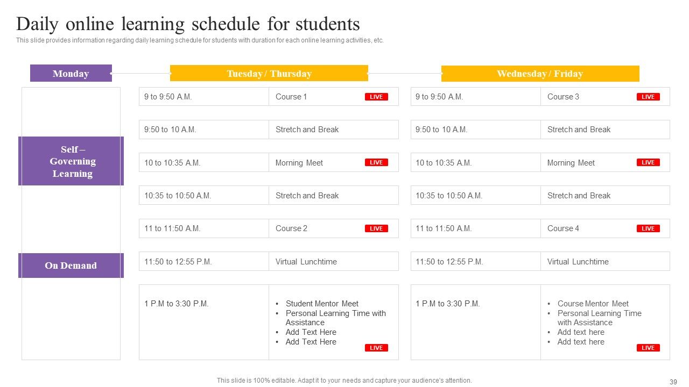The height and width of the screenshot is (387, 689).
Task: Select the LIVE badge beside Course 2
Action: (376, 228)
